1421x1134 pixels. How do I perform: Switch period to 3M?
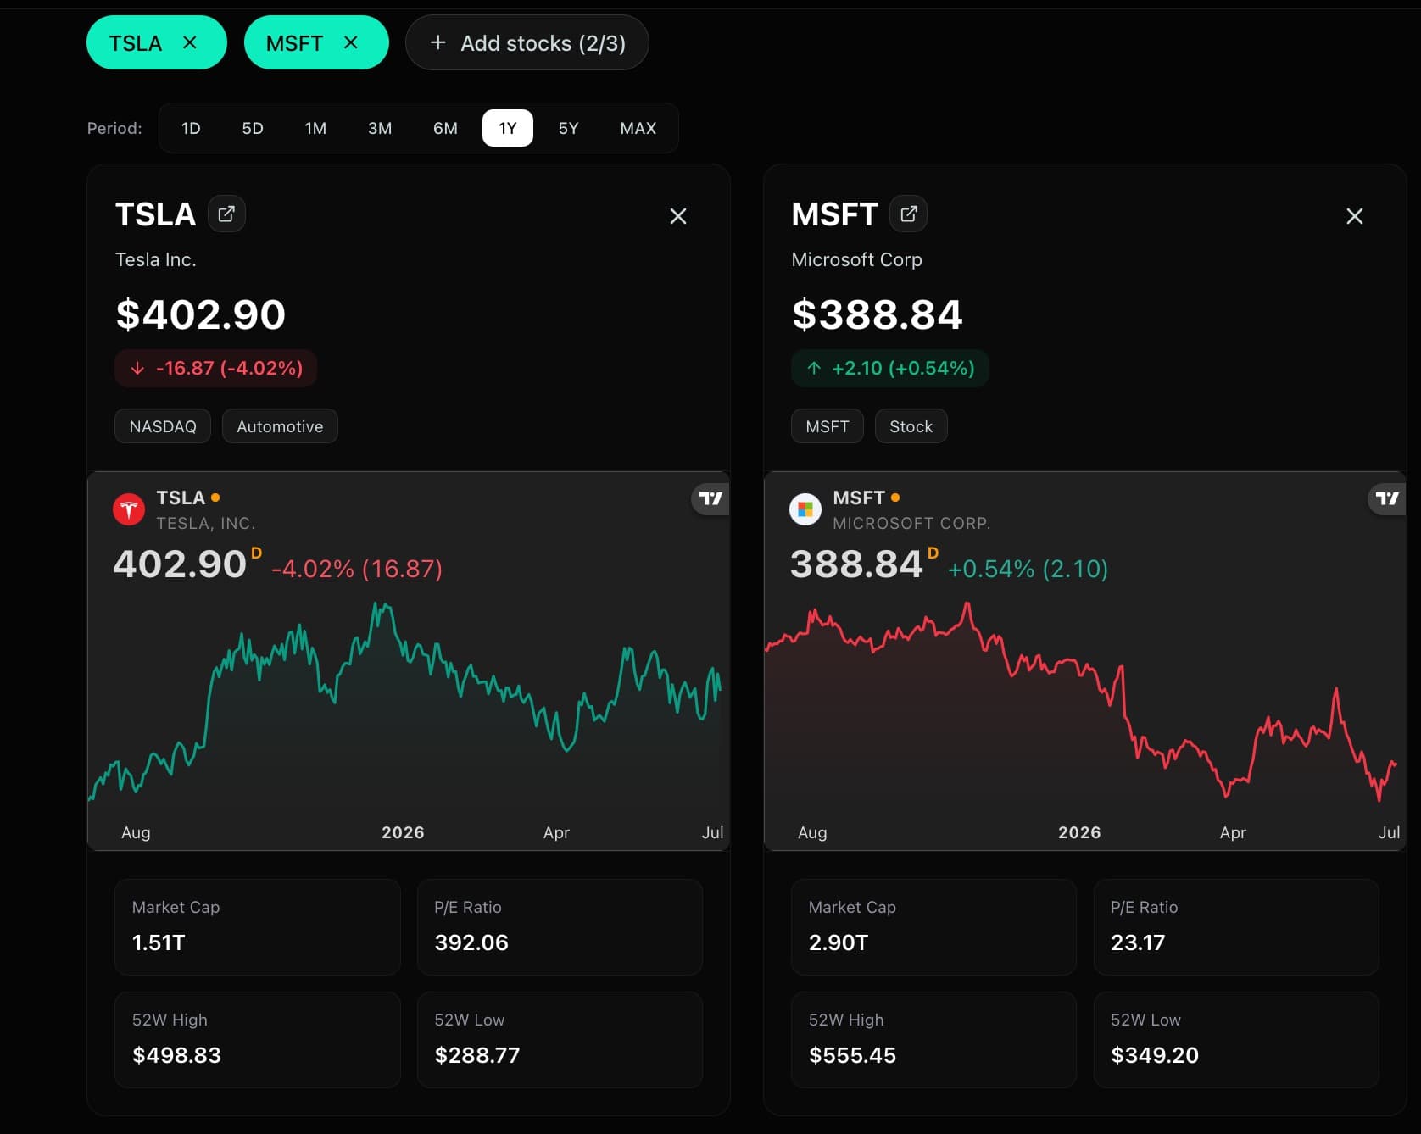click(x=380, y=128)
